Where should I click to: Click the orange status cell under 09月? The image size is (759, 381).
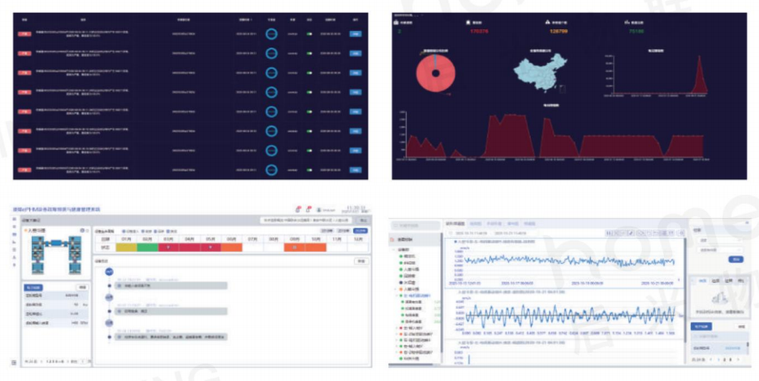click(x=296, y=247)
